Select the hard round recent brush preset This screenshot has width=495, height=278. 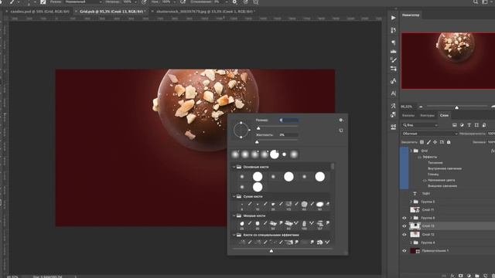275,154
